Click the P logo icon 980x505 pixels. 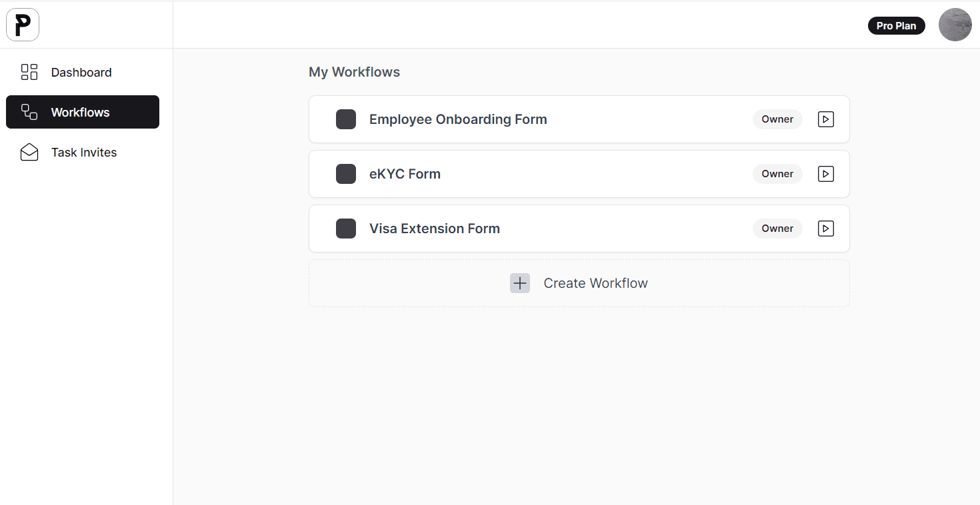tap(23, 25)
